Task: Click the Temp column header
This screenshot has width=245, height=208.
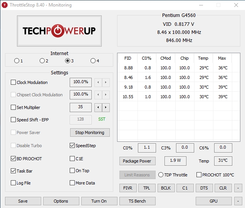Action: point(203,58)
